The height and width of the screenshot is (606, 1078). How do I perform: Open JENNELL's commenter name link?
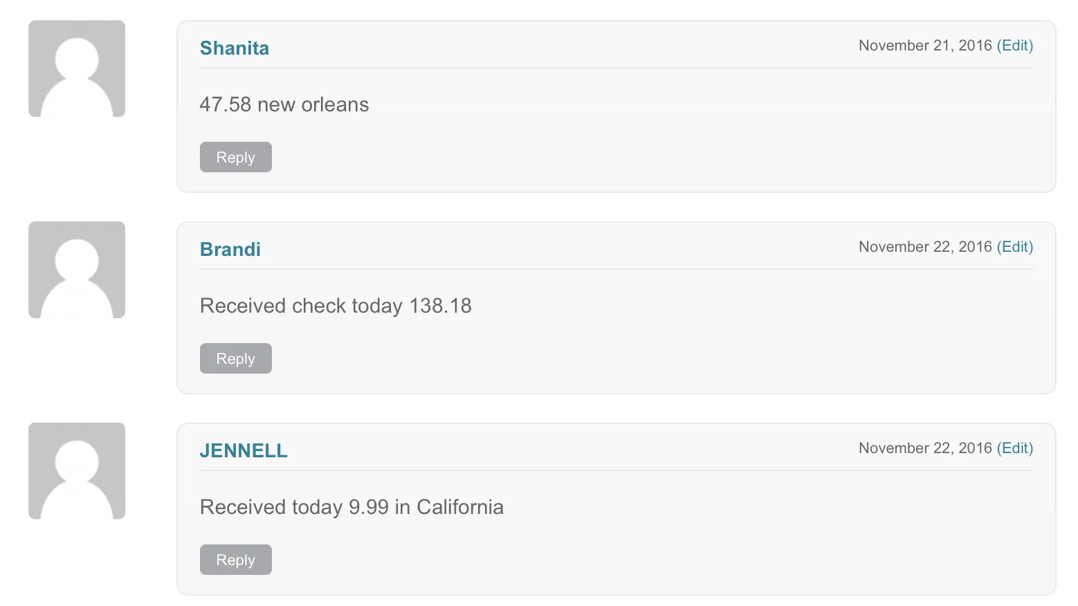[244, 450]
